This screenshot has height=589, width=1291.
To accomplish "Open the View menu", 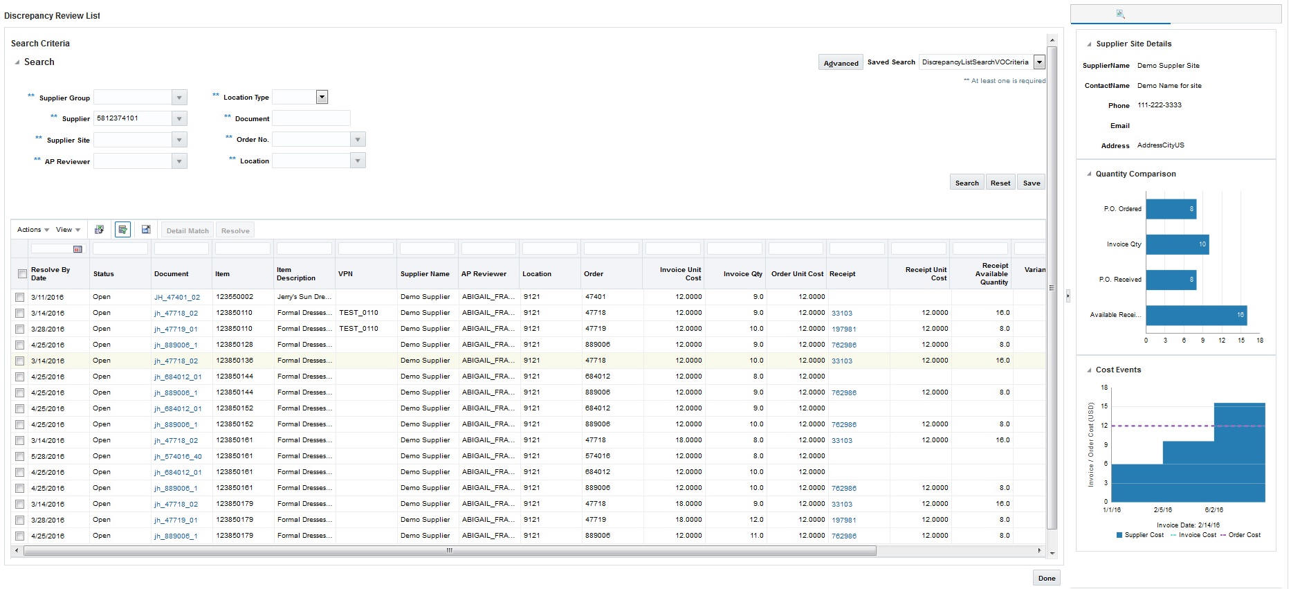I will pos(68,230).
